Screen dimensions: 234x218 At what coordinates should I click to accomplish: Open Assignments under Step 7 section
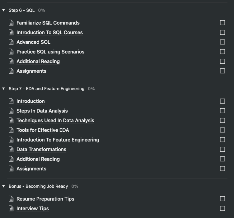pyautogui.click(x=31, y=169)
